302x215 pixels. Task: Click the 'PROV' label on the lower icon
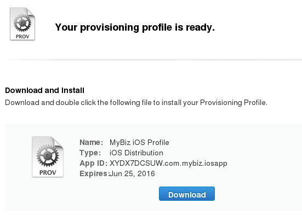pyautogui.click(x=48, y=172)
